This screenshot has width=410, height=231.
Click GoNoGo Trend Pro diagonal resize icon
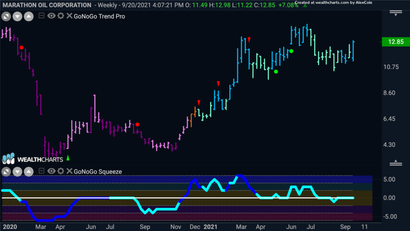click(6, 16)
